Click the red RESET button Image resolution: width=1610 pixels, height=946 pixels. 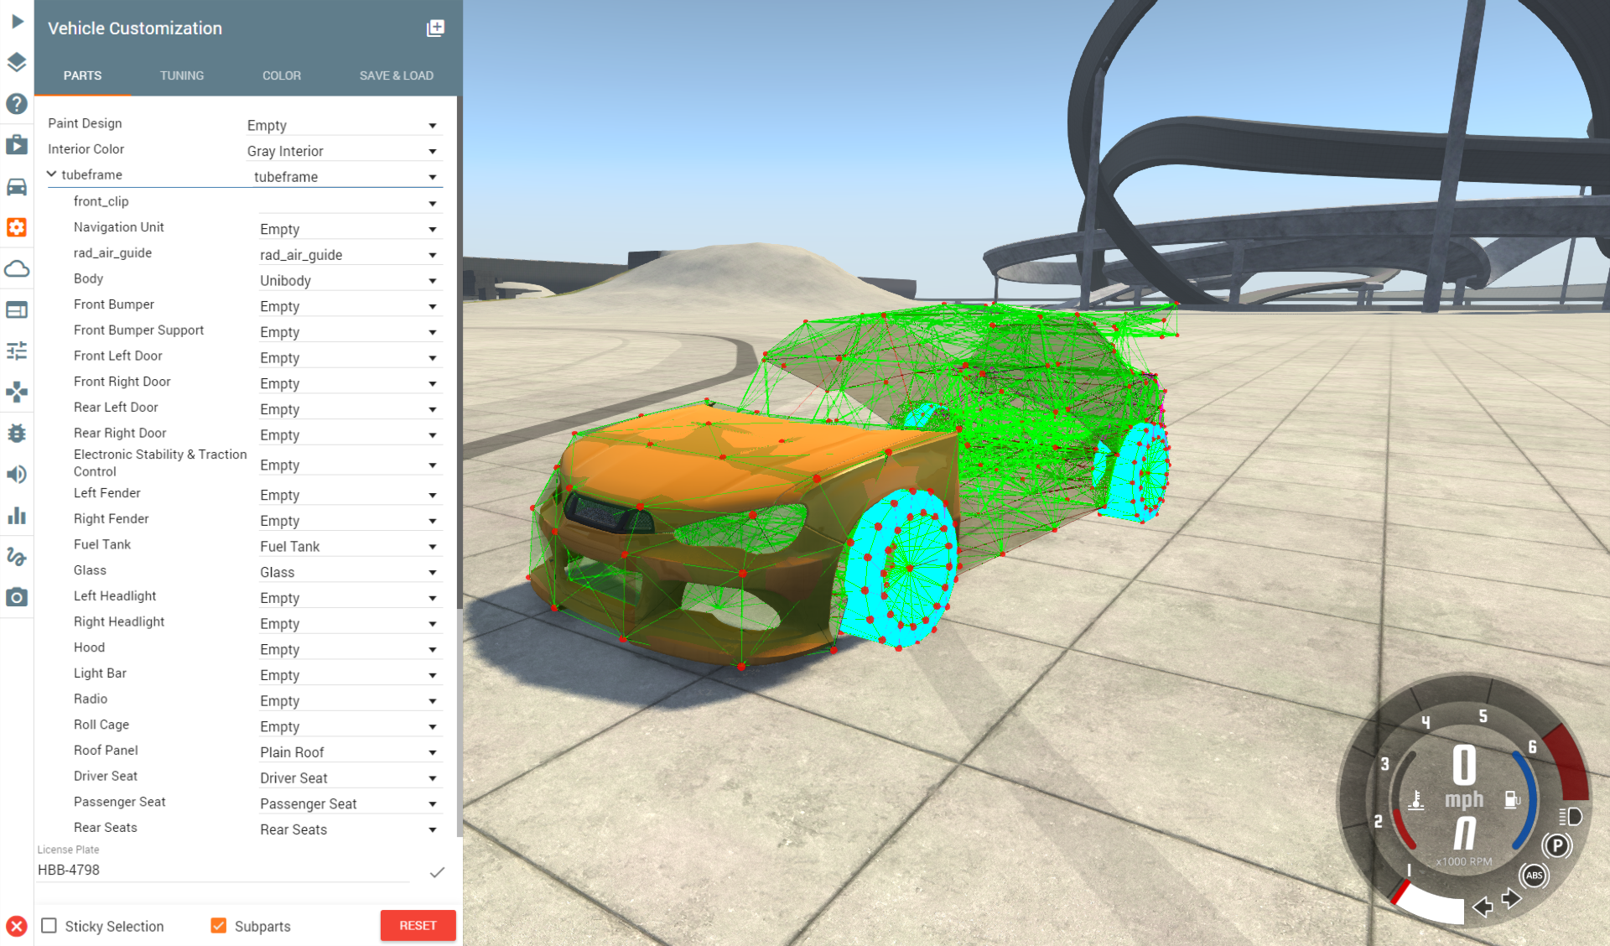tap(418, 926)
